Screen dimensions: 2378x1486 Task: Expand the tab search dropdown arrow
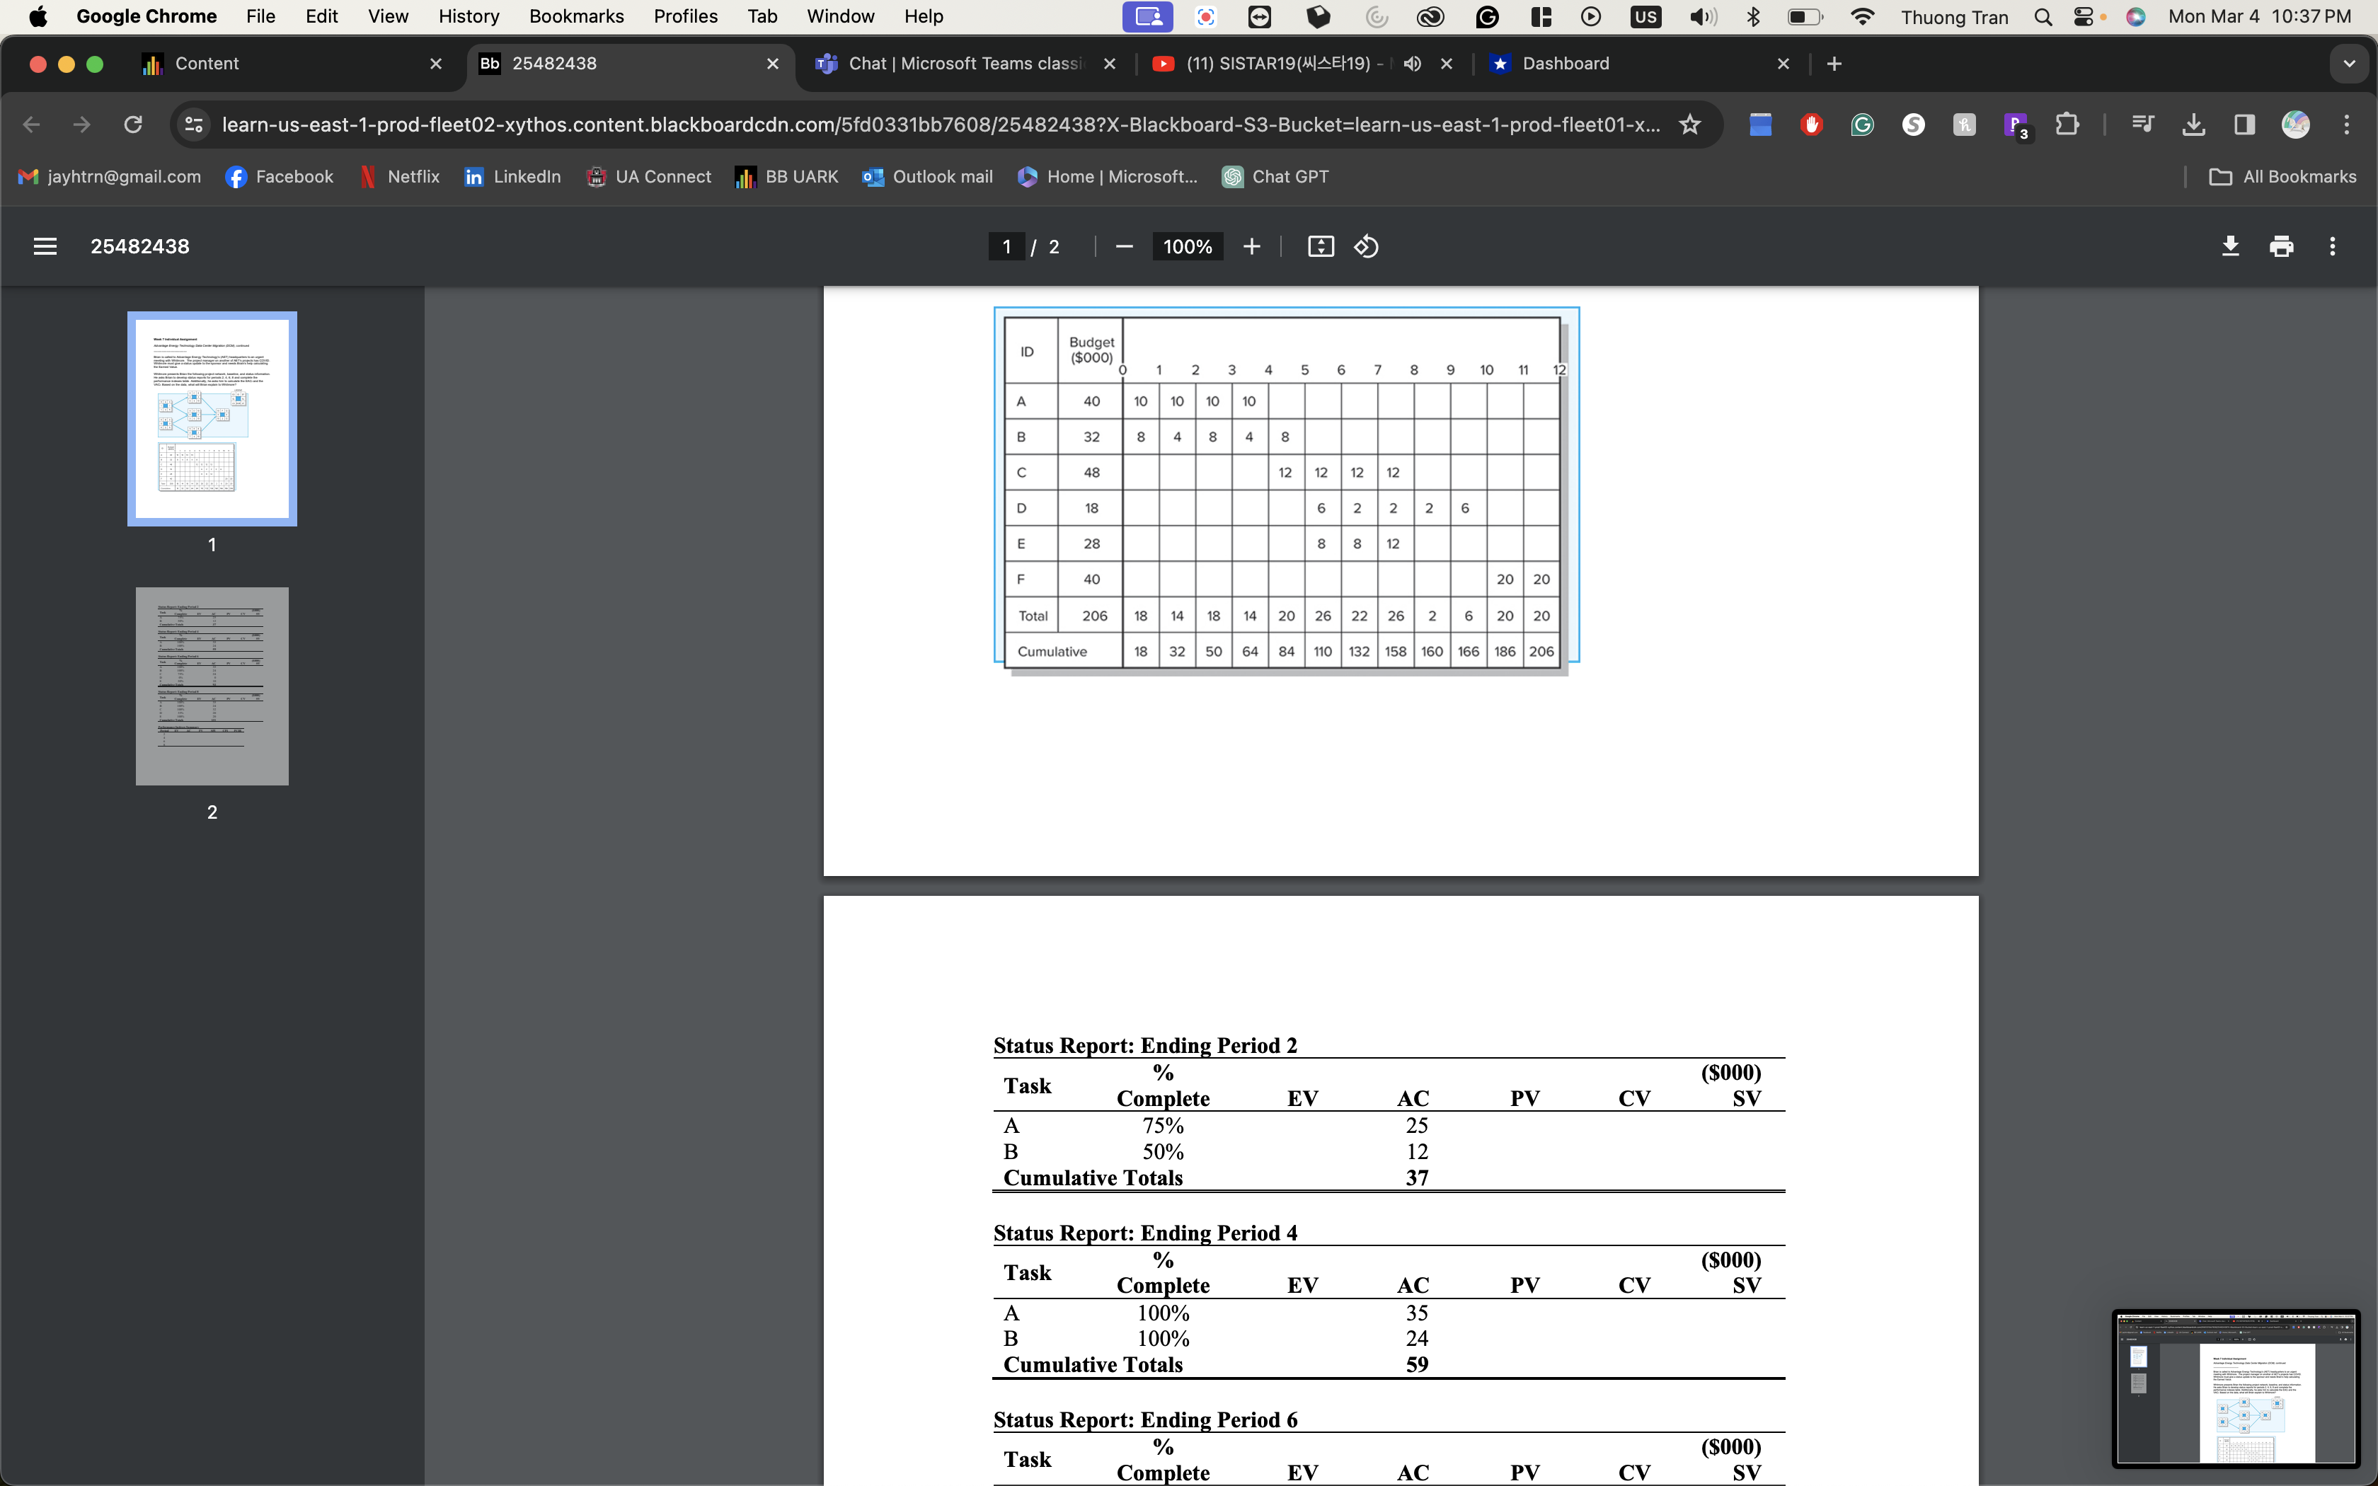click(x=2348, y=64)
